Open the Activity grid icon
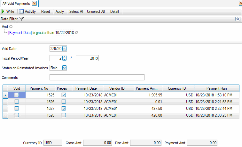 tap(21, 12)
